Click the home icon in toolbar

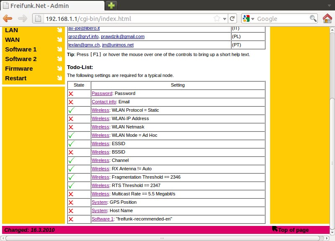[327, 19]
